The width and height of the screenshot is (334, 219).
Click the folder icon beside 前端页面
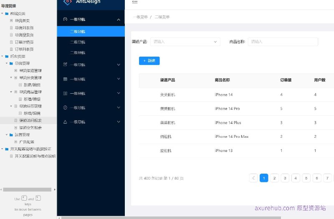(7, 14)
